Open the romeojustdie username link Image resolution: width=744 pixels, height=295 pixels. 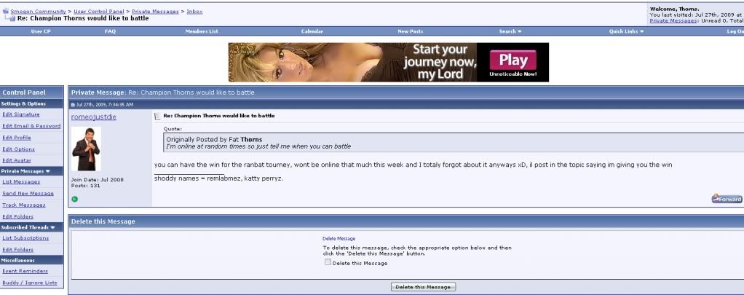(95, 117)
